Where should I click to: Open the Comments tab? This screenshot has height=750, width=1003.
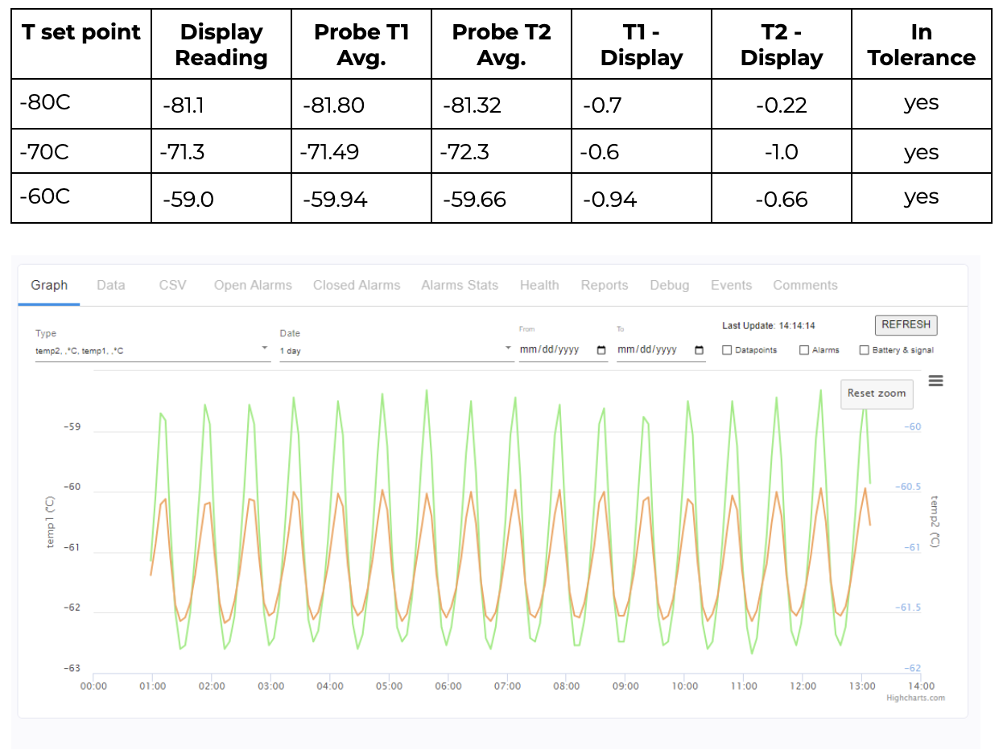pyautogui.click(x=805, y=285)
